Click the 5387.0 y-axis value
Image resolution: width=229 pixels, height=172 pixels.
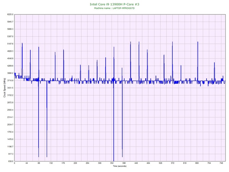(10, 36)
